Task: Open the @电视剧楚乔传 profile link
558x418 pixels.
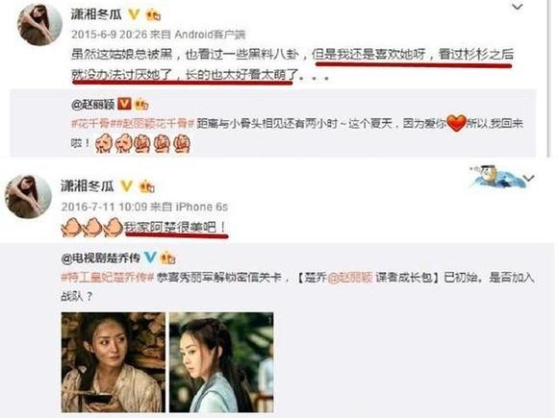Action: (x=101, y=258)
